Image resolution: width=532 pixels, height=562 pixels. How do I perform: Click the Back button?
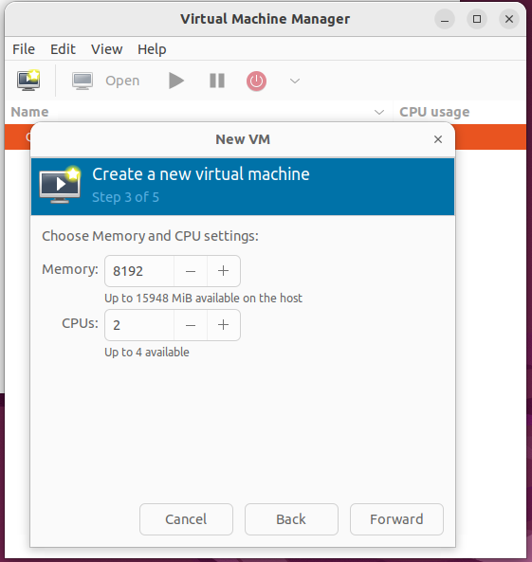tap(291, 519)
